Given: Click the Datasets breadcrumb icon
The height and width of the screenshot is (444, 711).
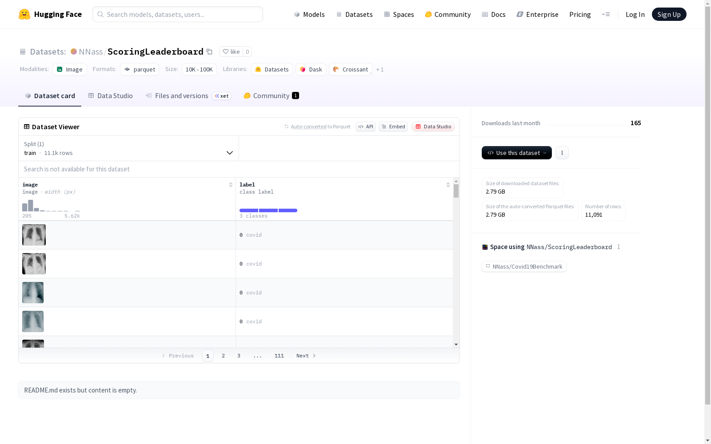Looking at the screenshot, I should click(23, 52).
